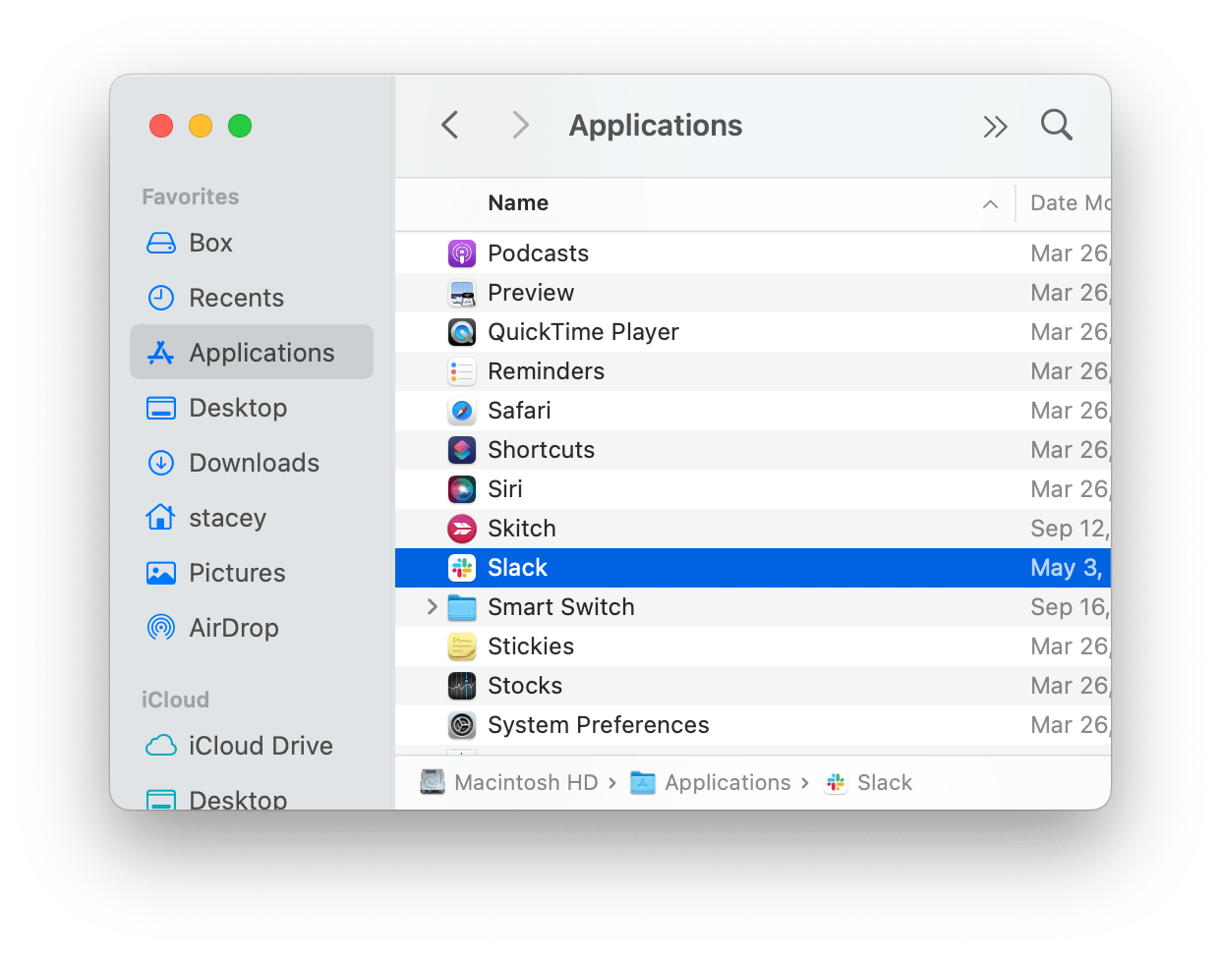Screen dimensions: 1221x955
Task: Toggle sort order on Name column
Action: click(x=990, y=204)
